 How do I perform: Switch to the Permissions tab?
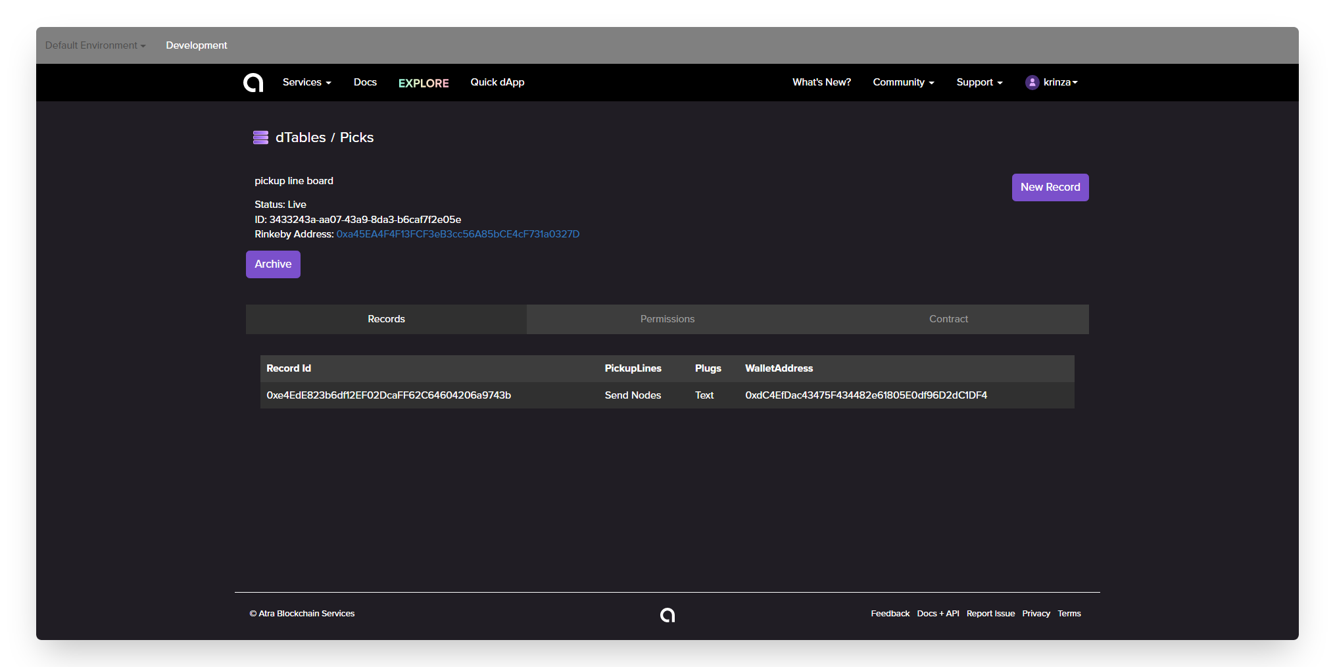coord(667,319)
